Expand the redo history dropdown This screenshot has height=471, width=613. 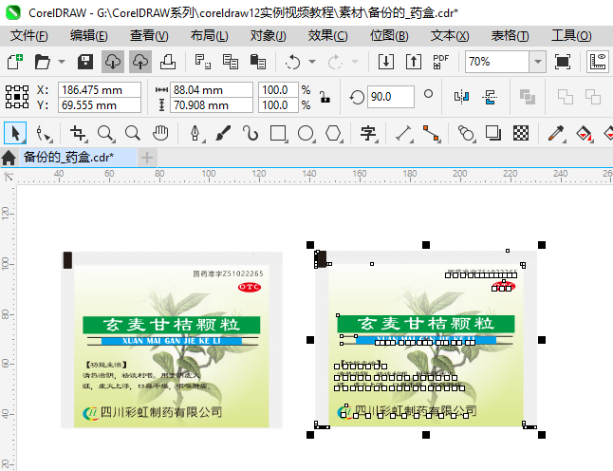click(x=355, y=62)
